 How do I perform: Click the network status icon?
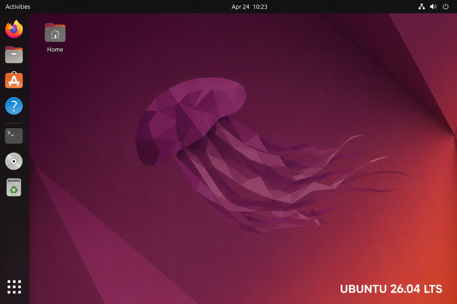coord(422,7)
